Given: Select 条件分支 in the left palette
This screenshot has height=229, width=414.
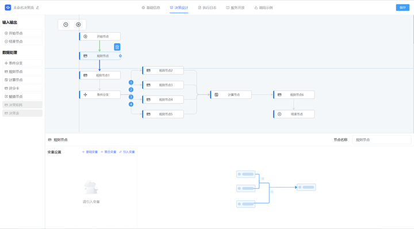Looking at the screenshot, I should tap(22, 63).
